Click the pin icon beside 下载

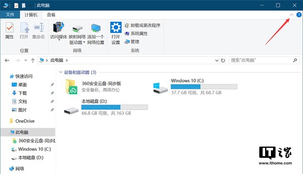coord(52,93)
